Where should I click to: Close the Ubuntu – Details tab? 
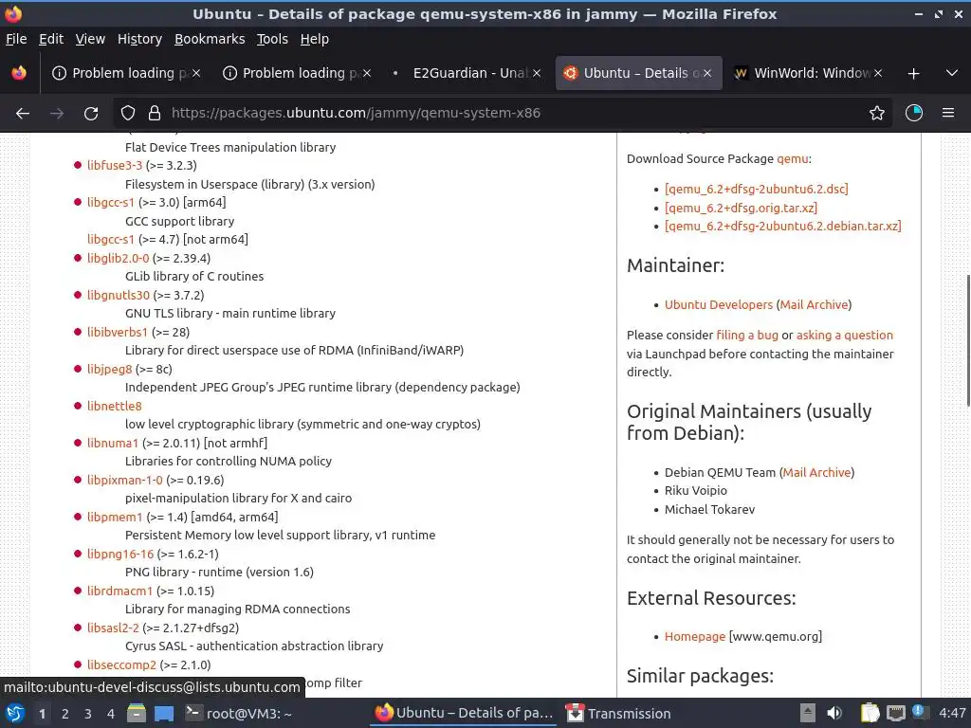pos(707,73)
